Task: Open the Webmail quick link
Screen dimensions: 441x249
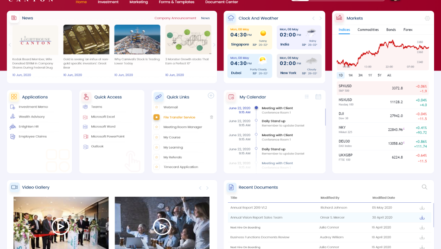Action: pos(170,107)
